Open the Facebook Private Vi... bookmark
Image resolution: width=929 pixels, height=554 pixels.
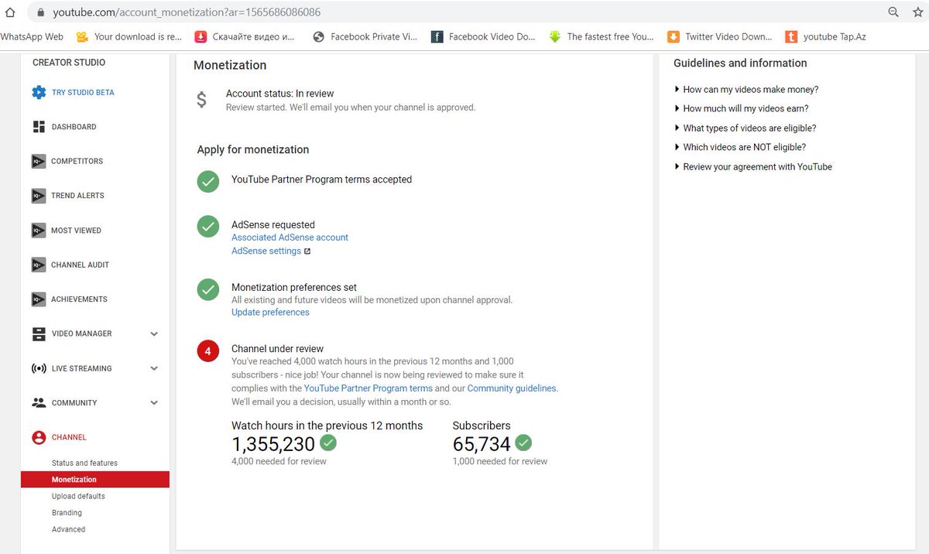365,36
